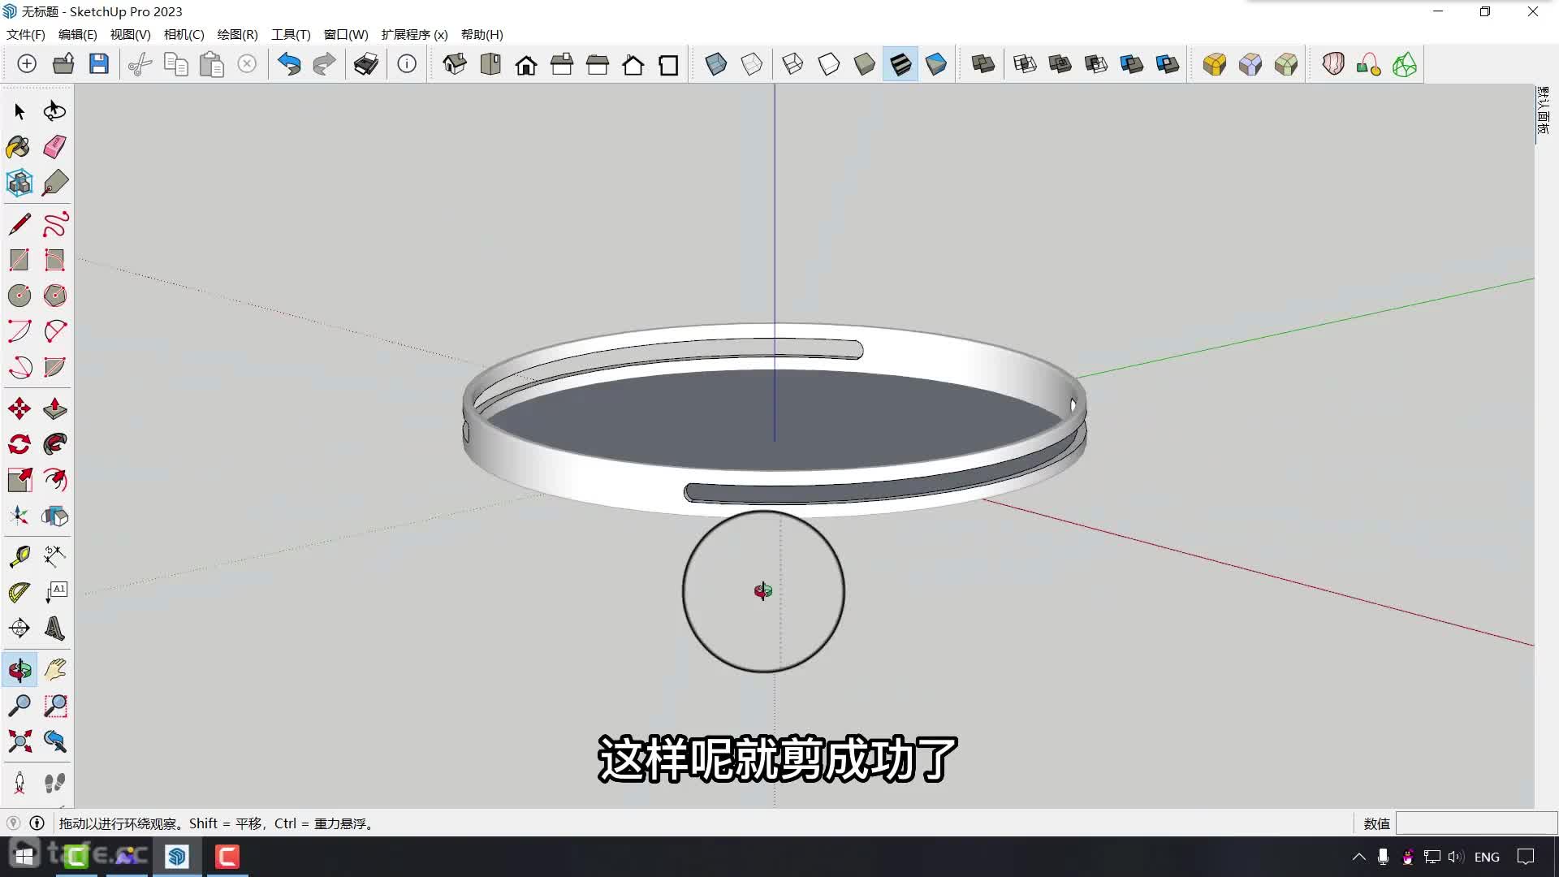Viewport: 1559px width, 877px height.
Task: Activate the 3D Text tool
Action: click(x=54, y=628)
